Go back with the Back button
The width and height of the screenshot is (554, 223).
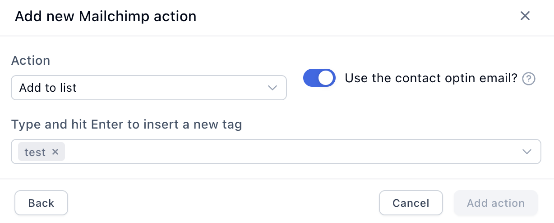pos(41,203)
